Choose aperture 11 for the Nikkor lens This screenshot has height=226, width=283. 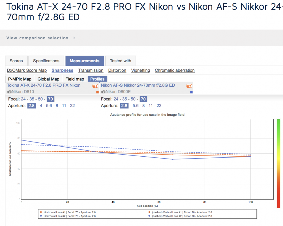[151, 106]
